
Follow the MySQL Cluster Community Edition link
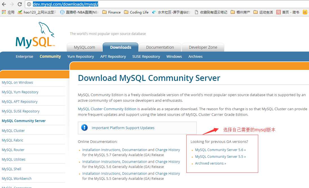tap(107, 109)
